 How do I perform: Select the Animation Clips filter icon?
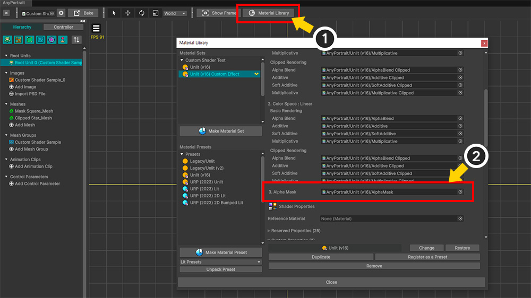52,40
